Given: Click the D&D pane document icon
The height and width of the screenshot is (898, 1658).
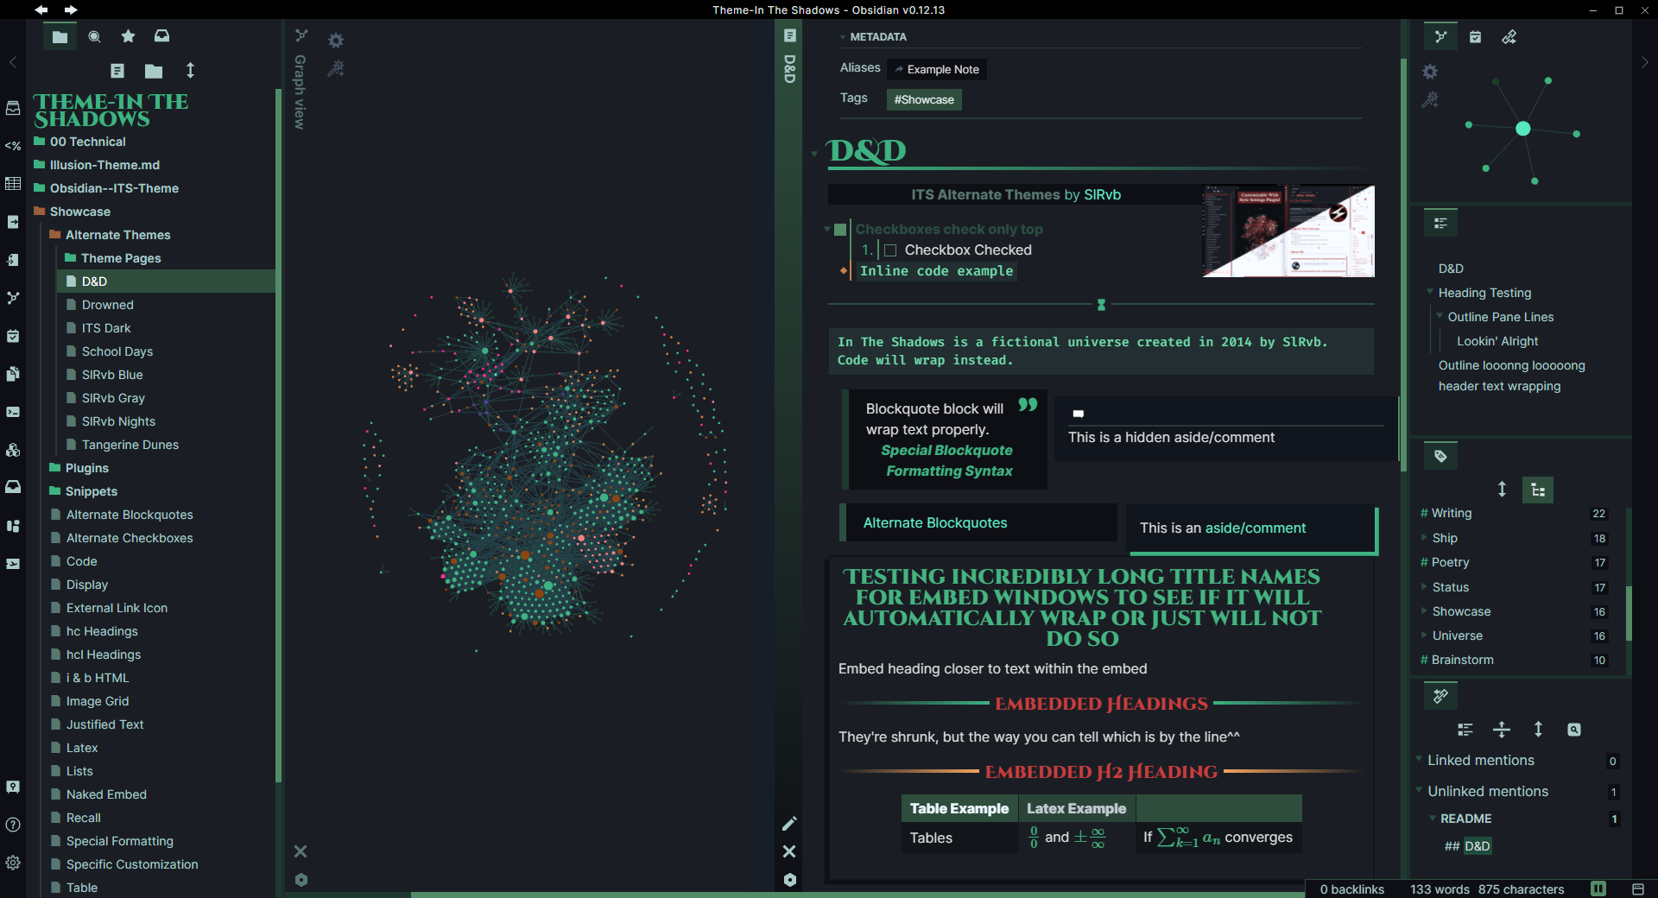Looking at the screenshot, I should 789,35.
